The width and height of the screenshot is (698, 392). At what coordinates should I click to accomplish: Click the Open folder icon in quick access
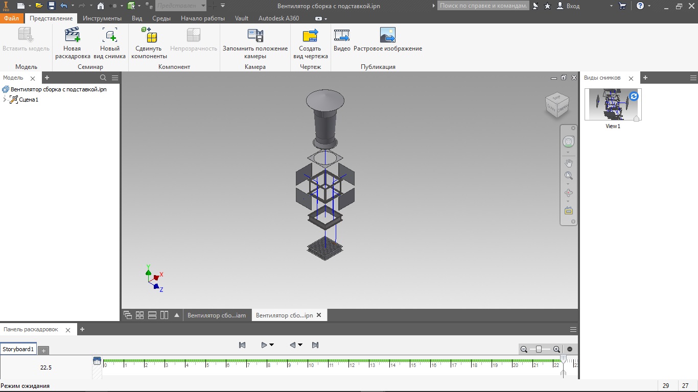point(39,6)
